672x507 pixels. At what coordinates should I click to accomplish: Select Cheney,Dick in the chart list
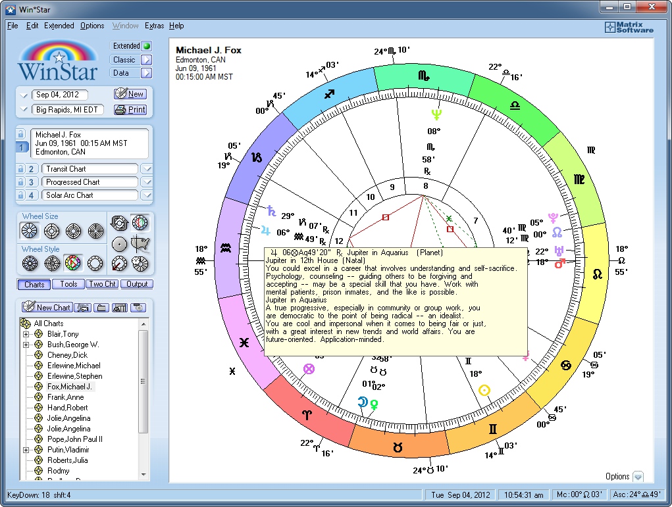pyautogui.click(x=67, y=355)
